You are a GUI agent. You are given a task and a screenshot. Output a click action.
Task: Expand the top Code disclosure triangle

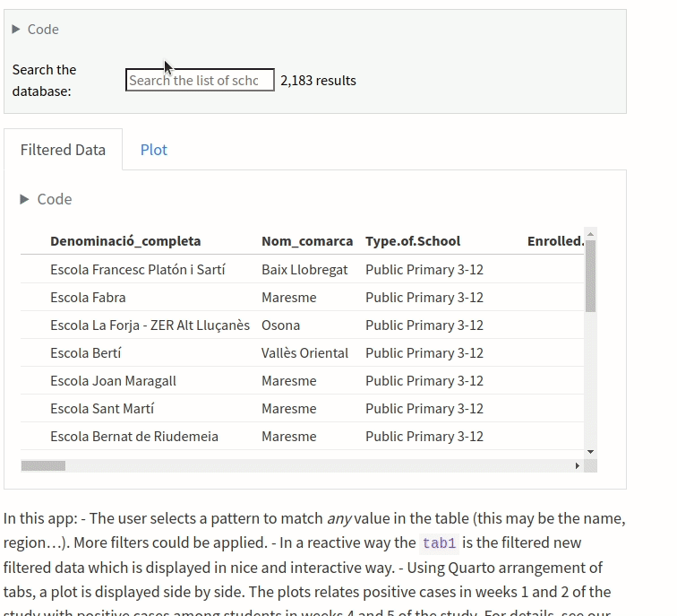17,30
